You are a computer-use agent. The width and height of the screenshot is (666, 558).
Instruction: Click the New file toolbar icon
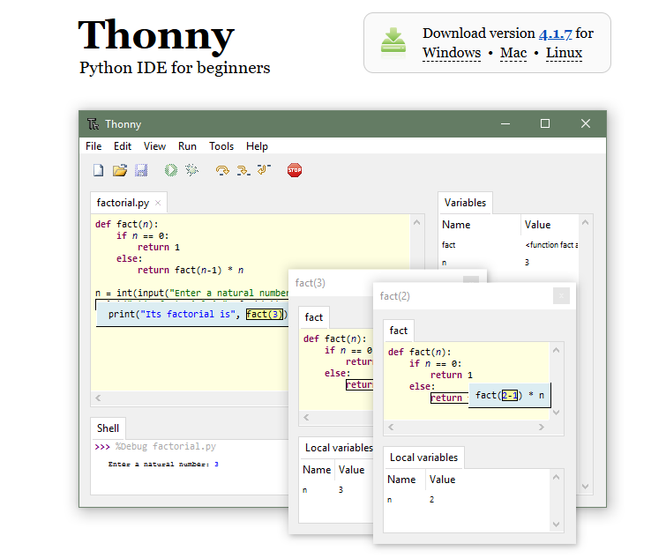pos(99,170)
